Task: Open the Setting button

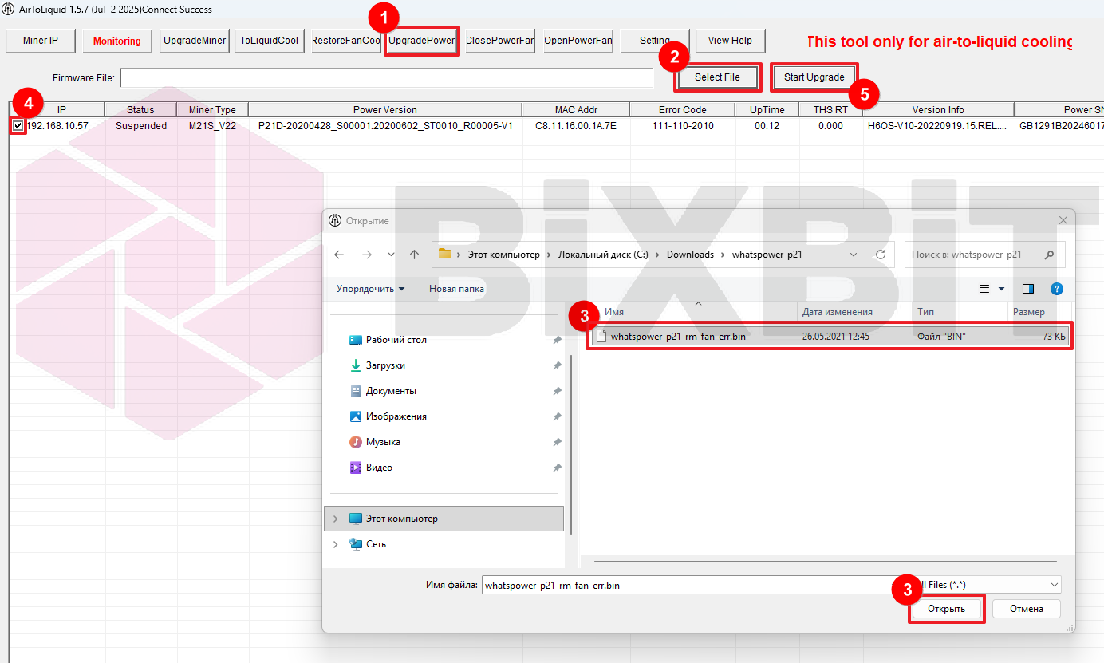Action: click(655, 41)
